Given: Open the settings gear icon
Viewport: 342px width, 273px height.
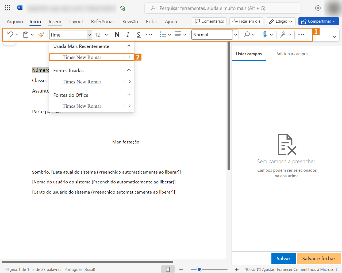Looking at the screenshot, I should (x=318, y=8).
